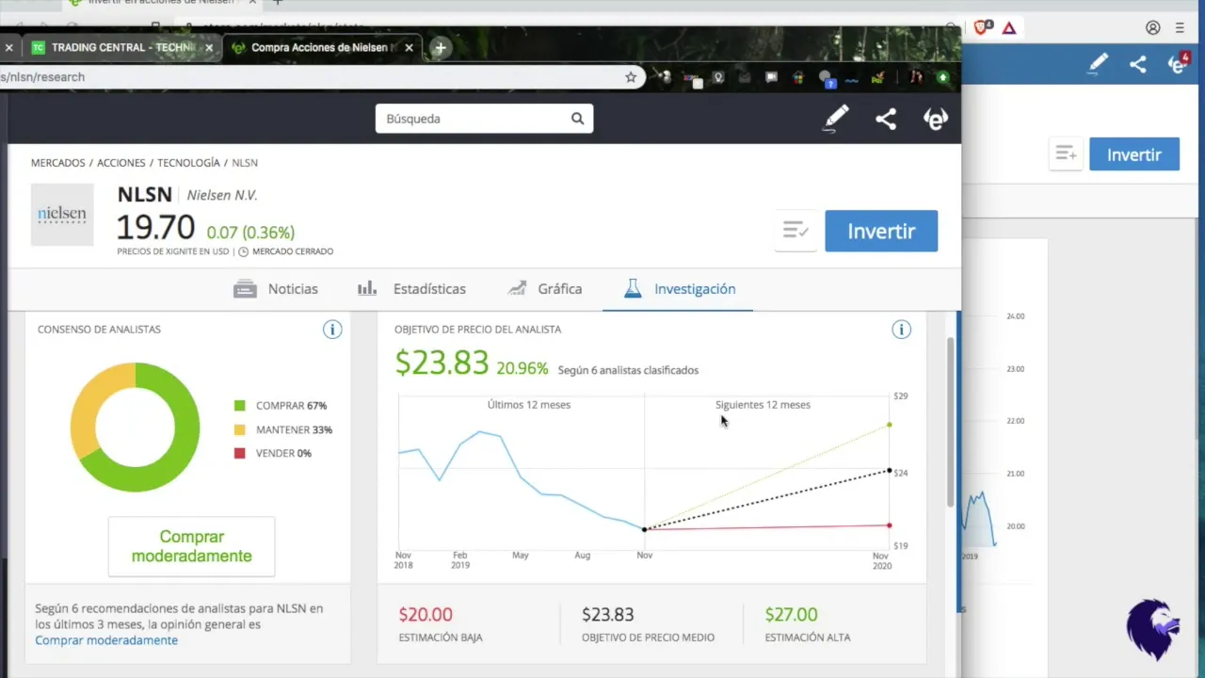Screen dimensions: 1205x678
Task: Click the black average-target chart endpoint
Action: (x=890, y=470)
